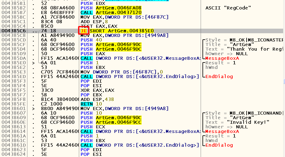Select PUSH ArtGem.0046F9DC instruction
The width and height of the screenshot is (285, 157).
pyautogui.click(x=111, y=49)
